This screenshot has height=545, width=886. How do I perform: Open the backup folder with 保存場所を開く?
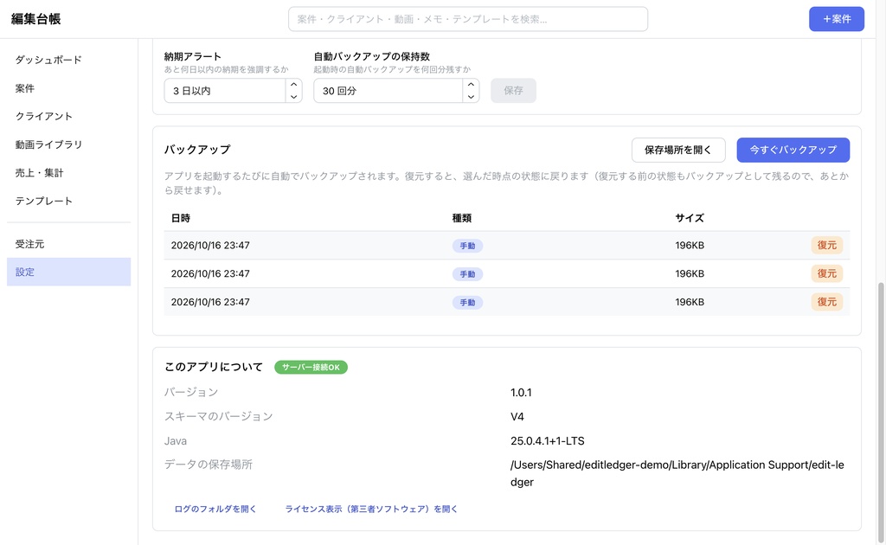(x=678, y=150)
